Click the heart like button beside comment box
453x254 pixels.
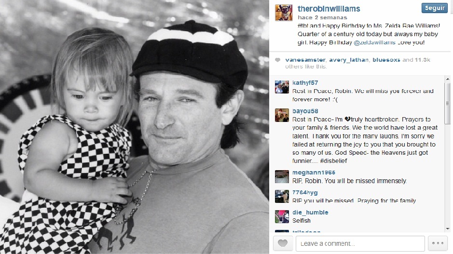(283, 243)
